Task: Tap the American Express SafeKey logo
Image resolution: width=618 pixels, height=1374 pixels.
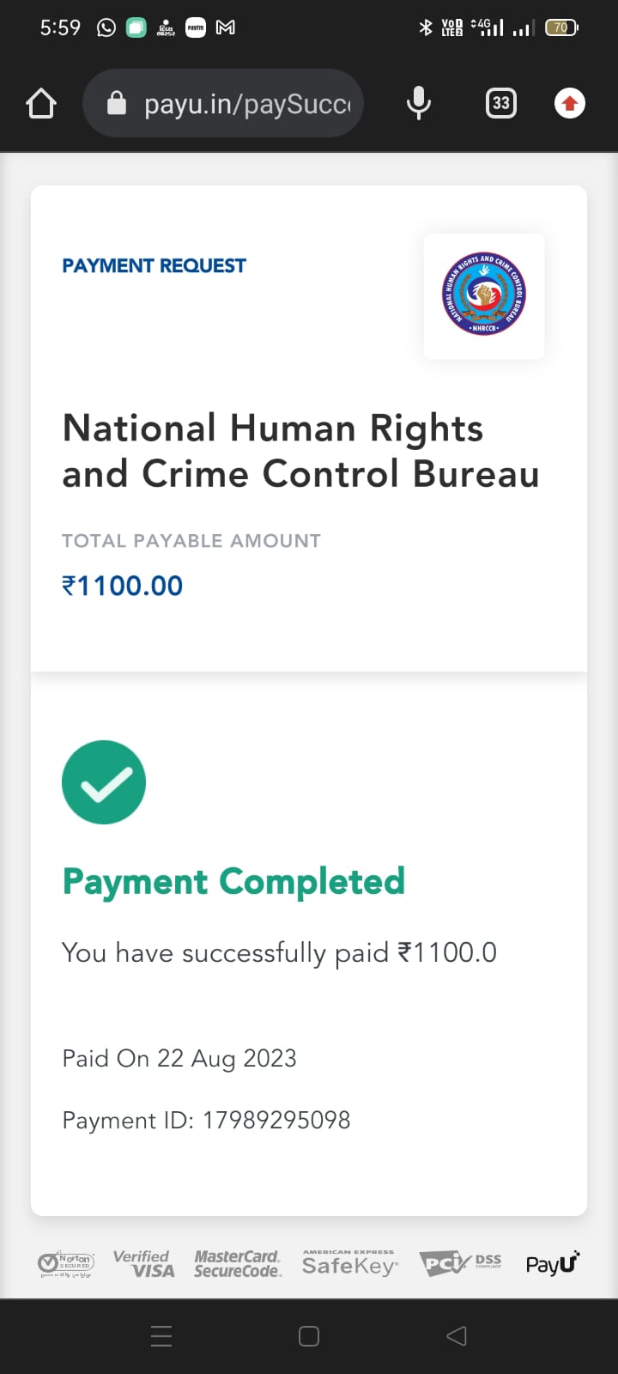Action: (x=349, y=1263)
